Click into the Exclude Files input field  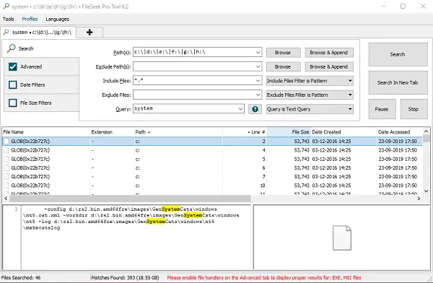coord(197,95)
